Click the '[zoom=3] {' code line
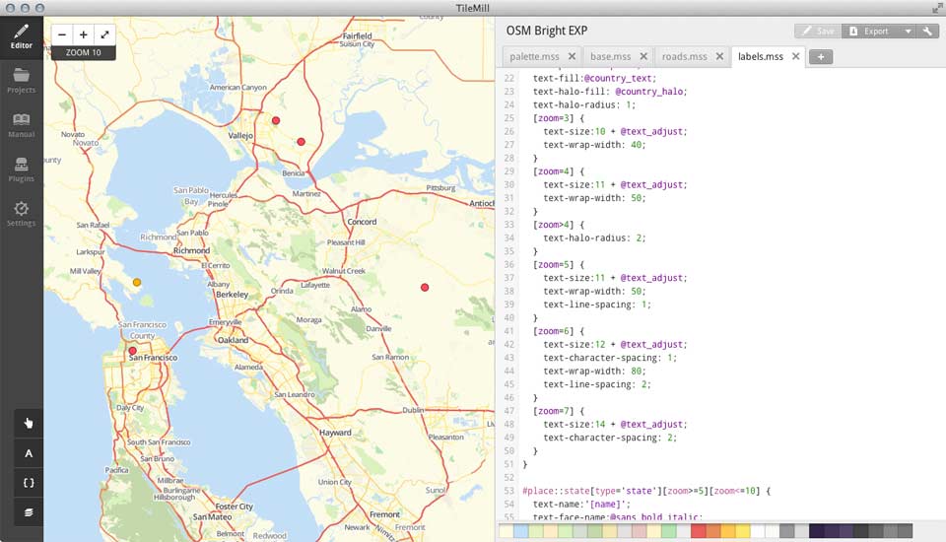Viewport: 946px width, 542px height. 559,117
